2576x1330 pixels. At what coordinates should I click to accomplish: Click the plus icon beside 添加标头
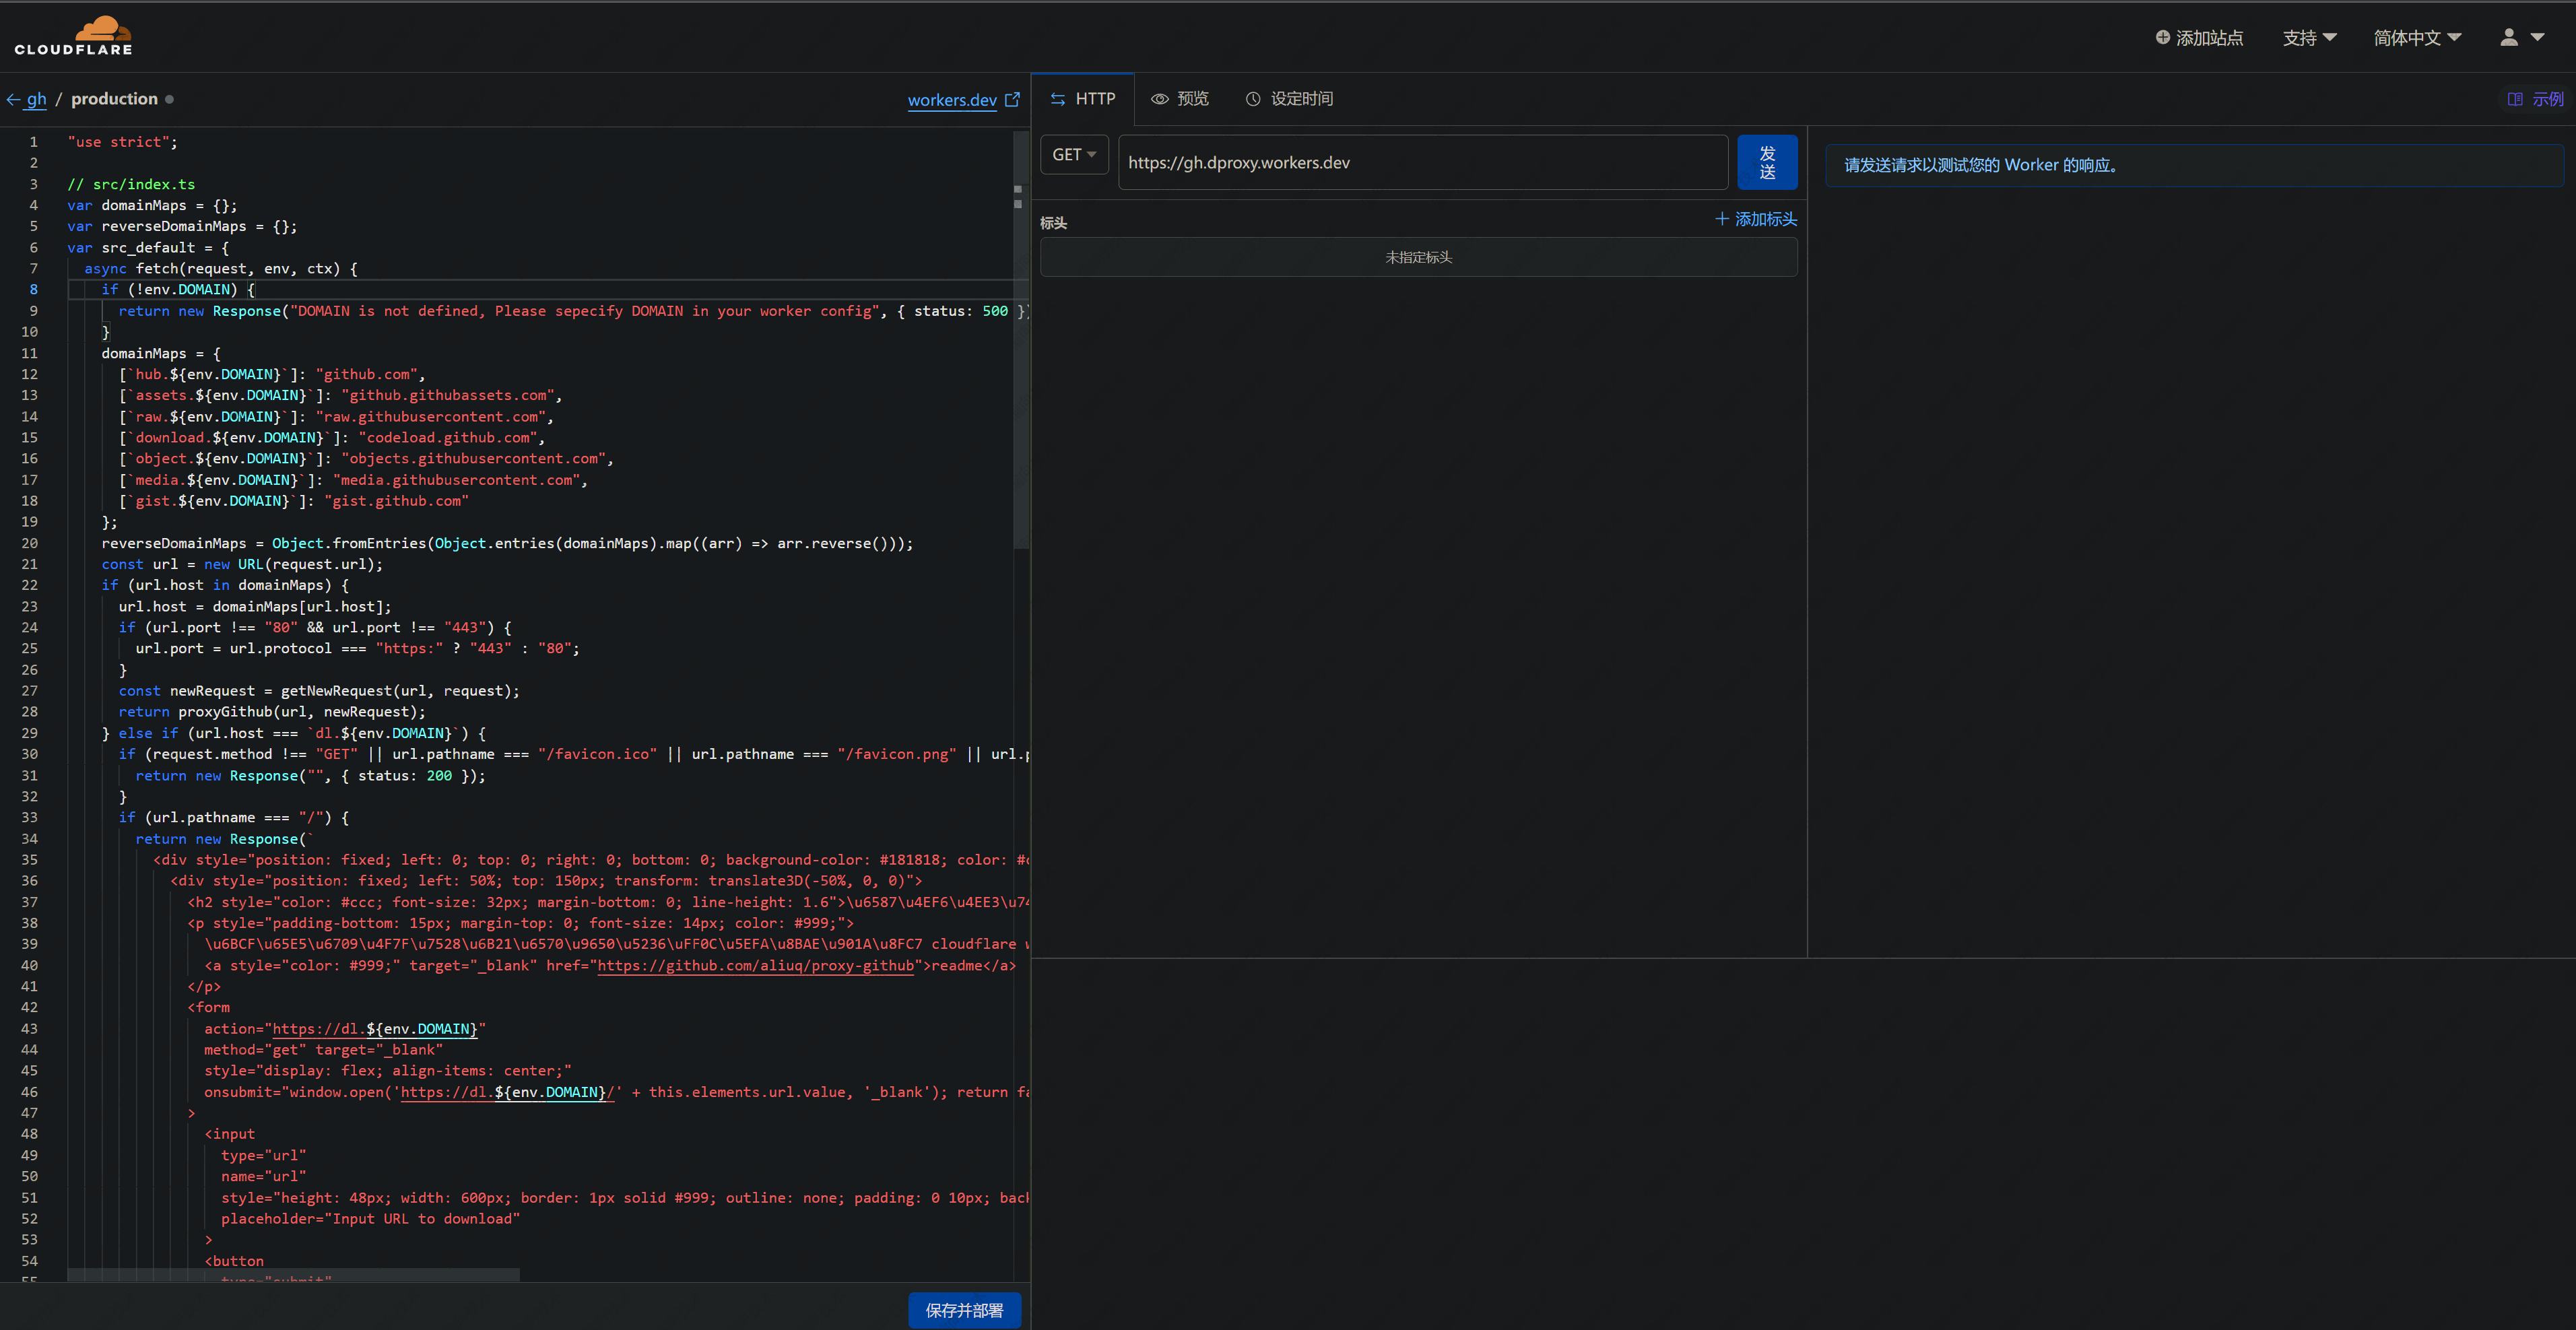1722,219
